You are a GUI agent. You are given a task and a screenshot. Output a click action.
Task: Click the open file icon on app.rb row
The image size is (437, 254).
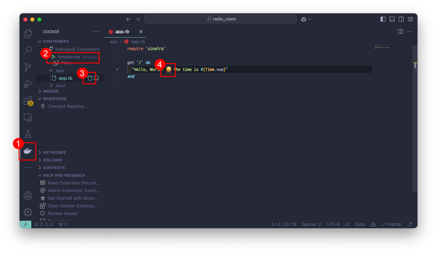coord(90,78)
